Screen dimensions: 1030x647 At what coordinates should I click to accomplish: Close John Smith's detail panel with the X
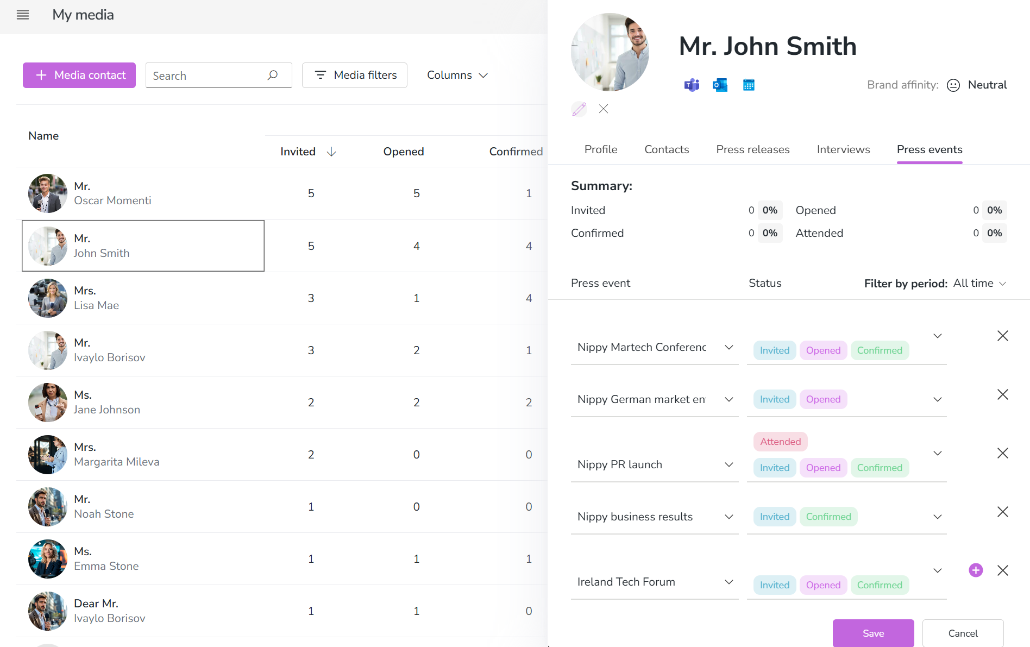[x=604, y=109]
